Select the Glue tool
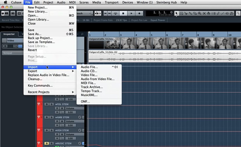 [191, 13]
